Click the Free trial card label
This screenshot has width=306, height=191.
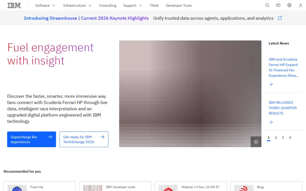(x=37, y=187)
